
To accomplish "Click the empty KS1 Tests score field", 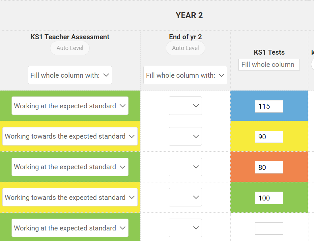I will [x=269, y=228].
